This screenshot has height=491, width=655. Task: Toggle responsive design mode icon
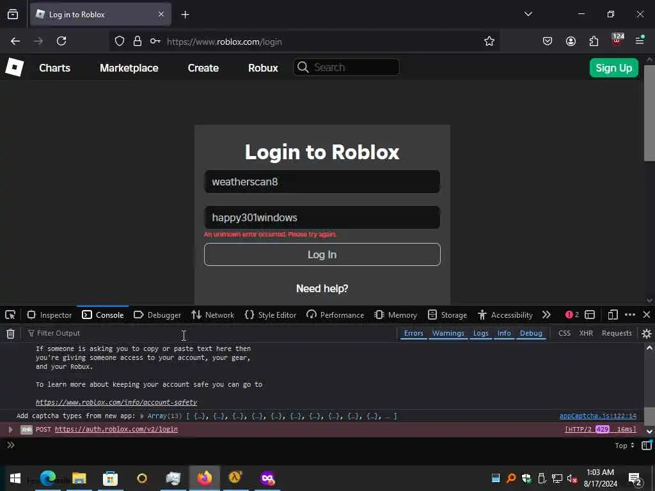coord(612,315)
